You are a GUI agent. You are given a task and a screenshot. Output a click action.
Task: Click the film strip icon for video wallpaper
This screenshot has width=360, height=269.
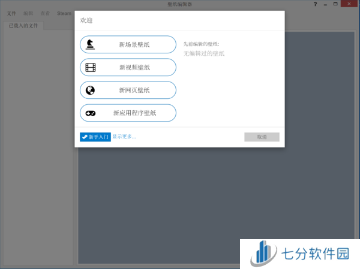pyautogui.click(x=91, y=67)
